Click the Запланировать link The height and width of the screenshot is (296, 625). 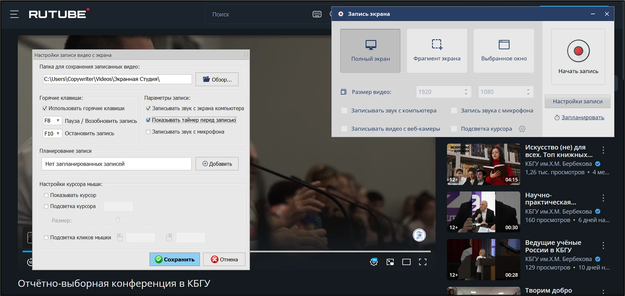[x=583, y=117]
